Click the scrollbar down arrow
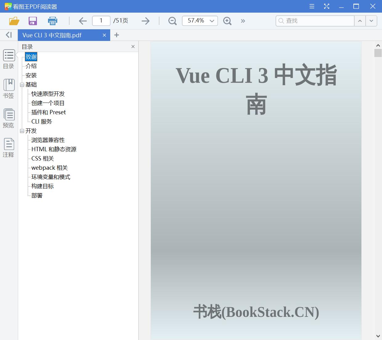 coord(378,336)
